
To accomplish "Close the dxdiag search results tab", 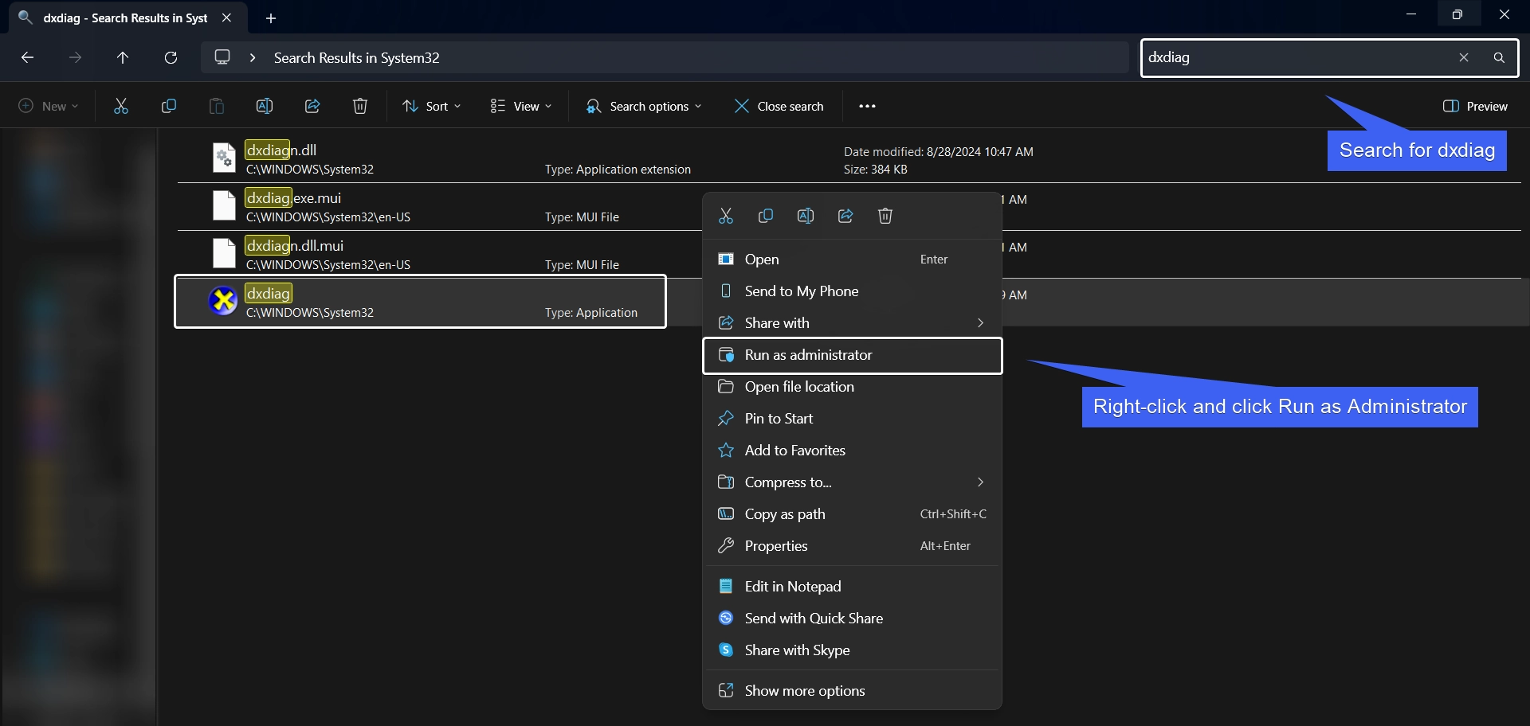I will [x=226, y=18].
